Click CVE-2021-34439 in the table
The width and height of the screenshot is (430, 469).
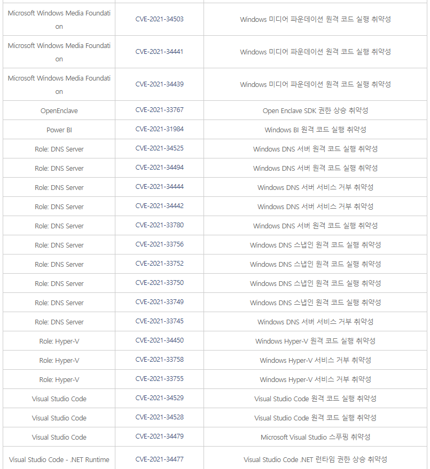click(x=159, y=84)
